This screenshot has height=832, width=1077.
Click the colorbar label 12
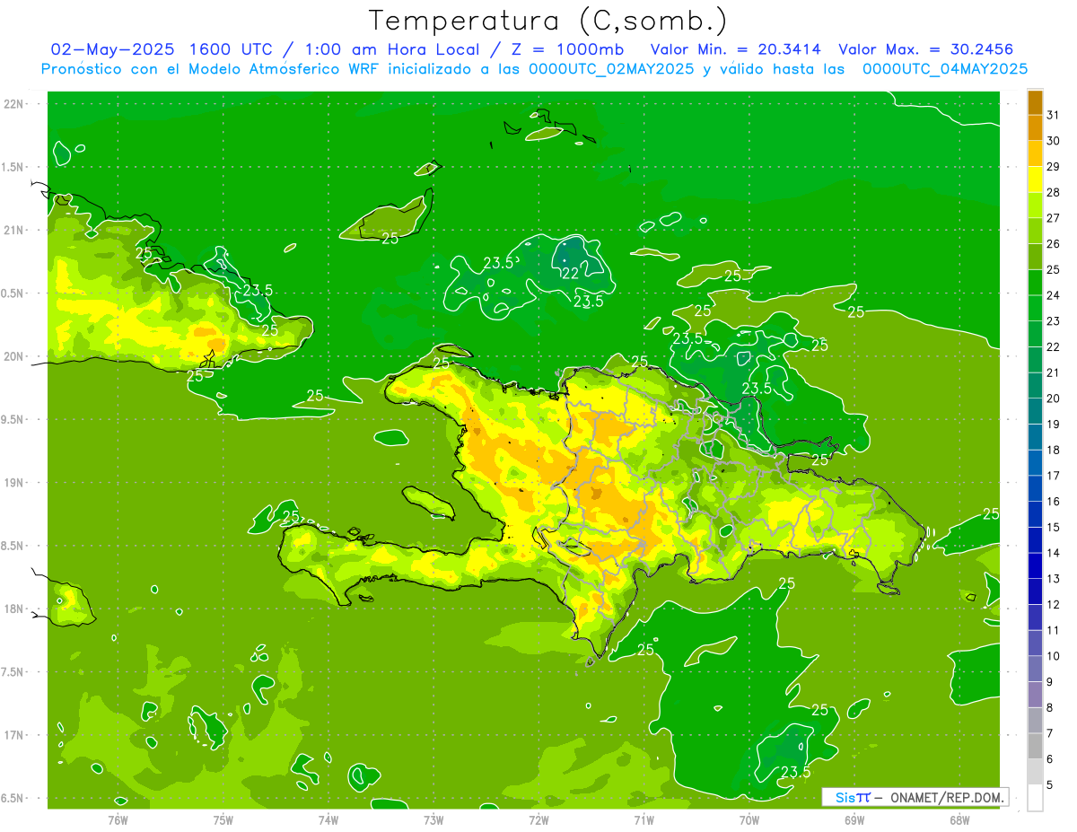[x=1054, y=605]
